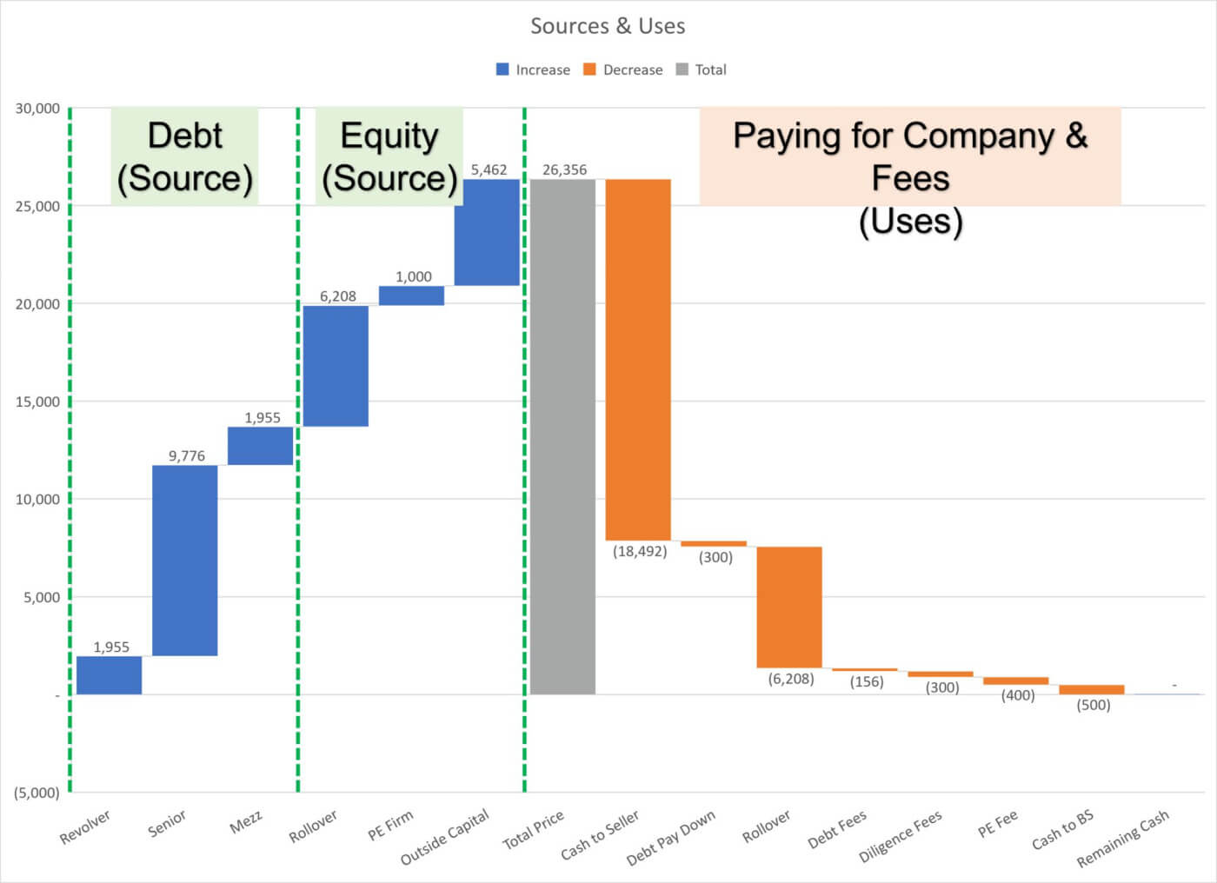Viewport: 1217px width, 883px height.
Task: Click the orange Diligence Fees bar
Action: (941, 674)
